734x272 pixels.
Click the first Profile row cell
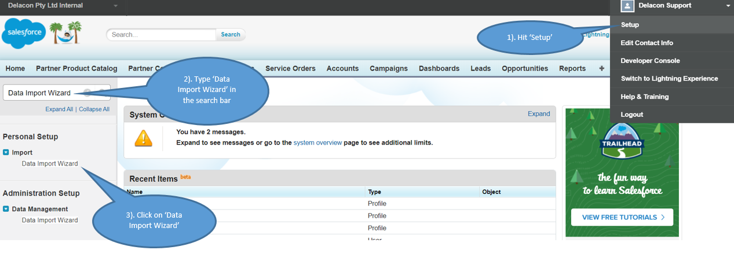tap(377, 204)
